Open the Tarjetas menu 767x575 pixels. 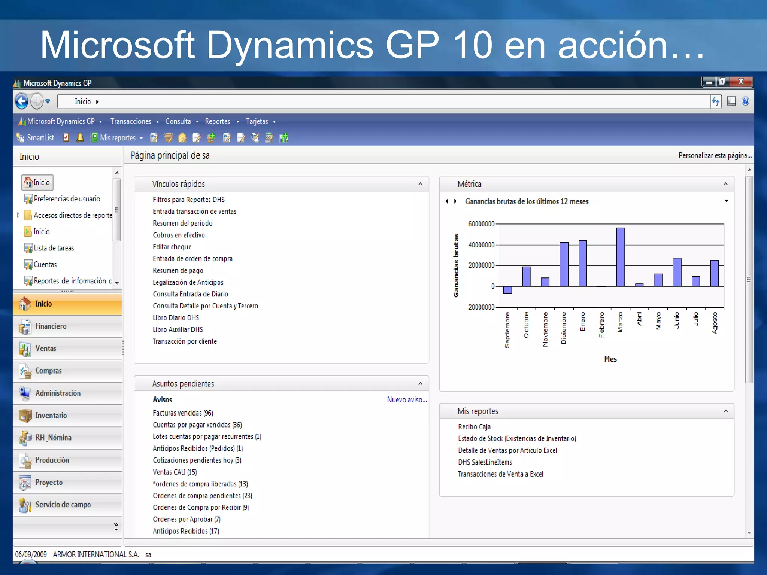coord(261,121)
